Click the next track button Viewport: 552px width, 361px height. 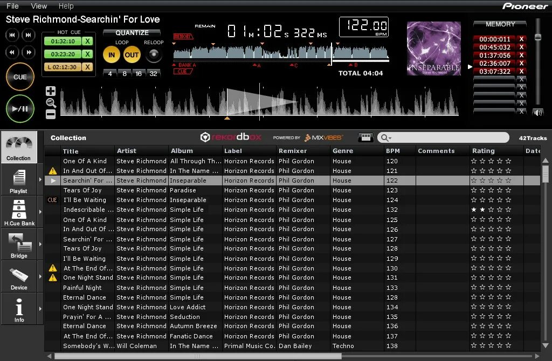pyautogui.click(x=29, y=35)
